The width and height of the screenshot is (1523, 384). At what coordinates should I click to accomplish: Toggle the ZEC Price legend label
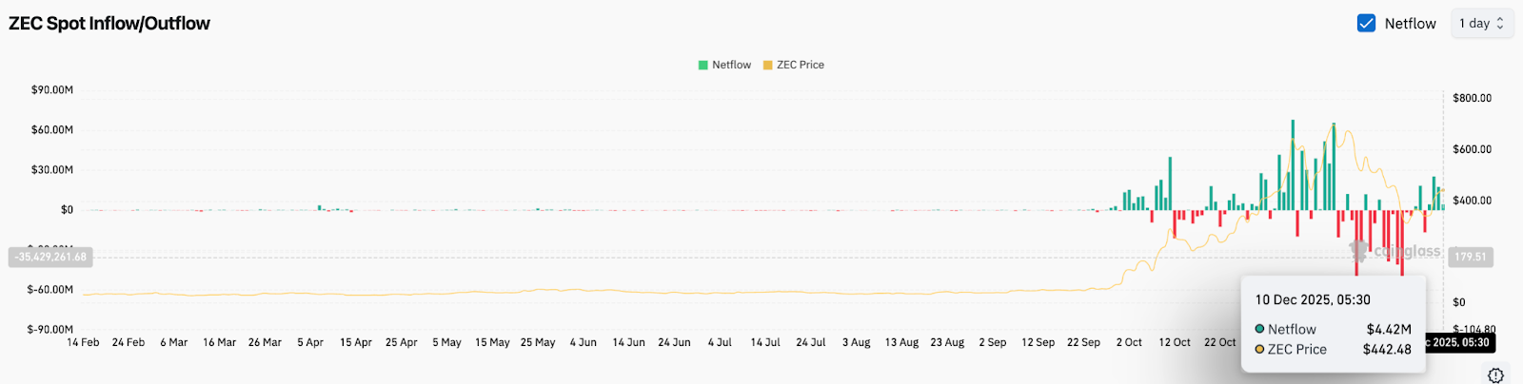tap(800, 65)
